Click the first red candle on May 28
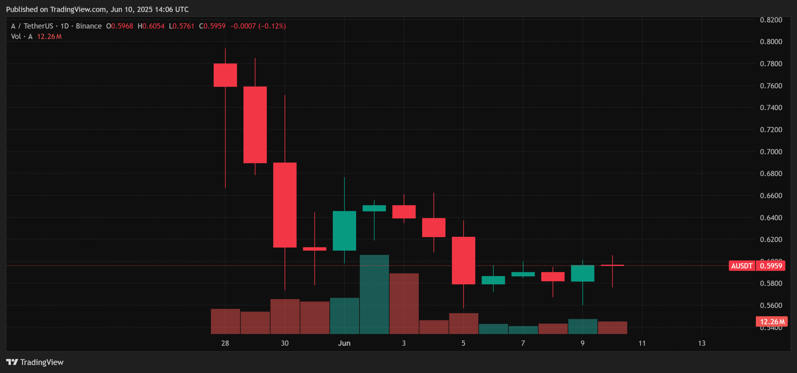This screenshot has width=797, height=373. pyautogui.click(x=225, y=75)
